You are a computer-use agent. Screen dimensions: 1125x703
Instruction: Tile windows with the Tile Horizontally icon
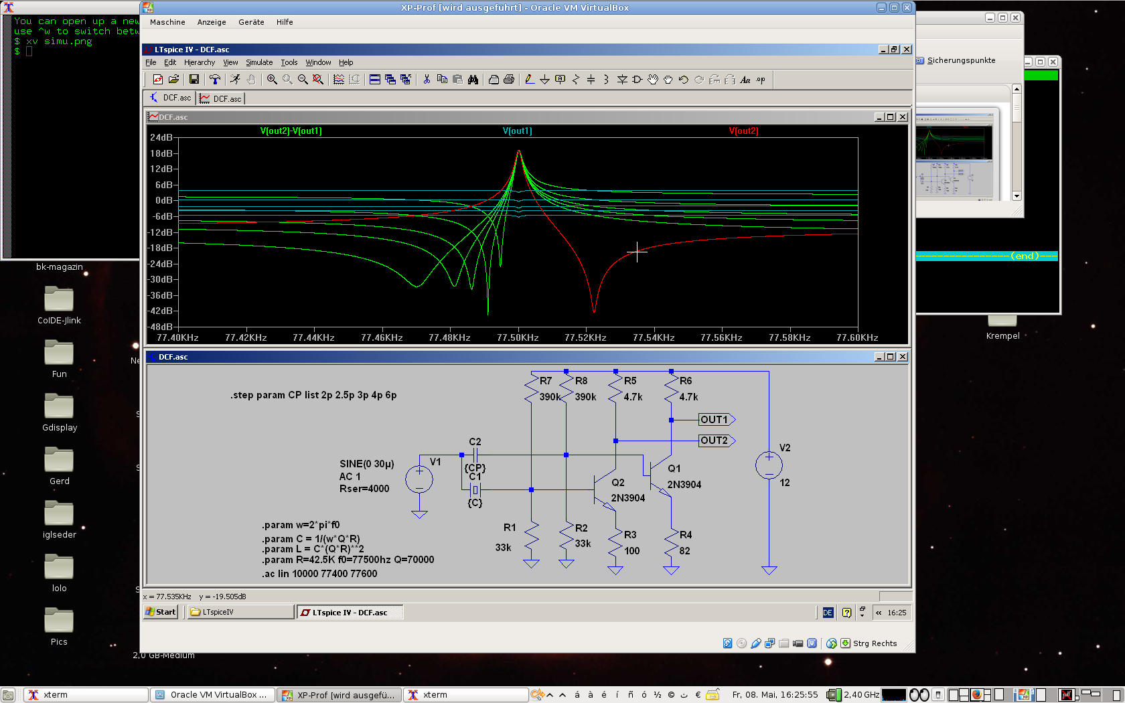point(375,80)
